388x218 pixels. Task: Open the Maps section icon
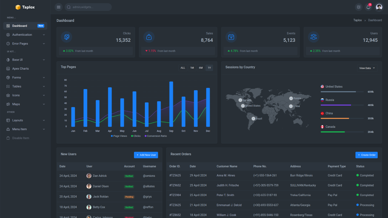8,104
